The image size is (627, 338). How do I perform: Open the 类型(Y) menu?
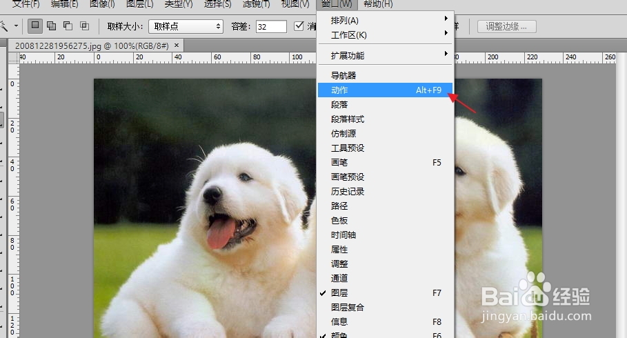(x=179, y=4)
